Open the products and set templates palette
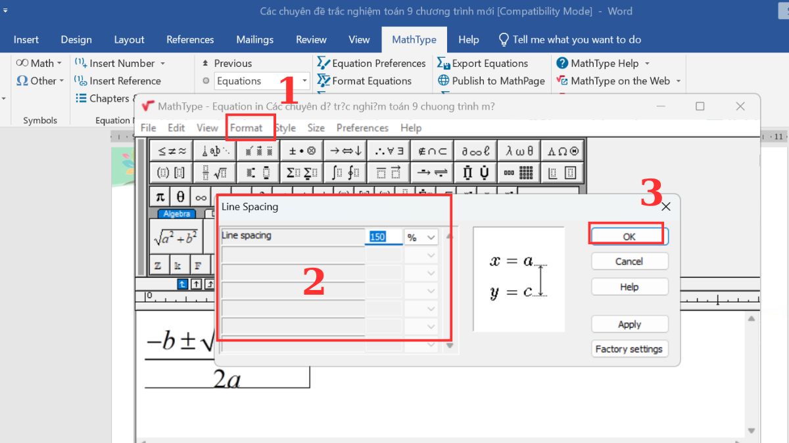This screenshot has height=443, width=789. point(475,173)
